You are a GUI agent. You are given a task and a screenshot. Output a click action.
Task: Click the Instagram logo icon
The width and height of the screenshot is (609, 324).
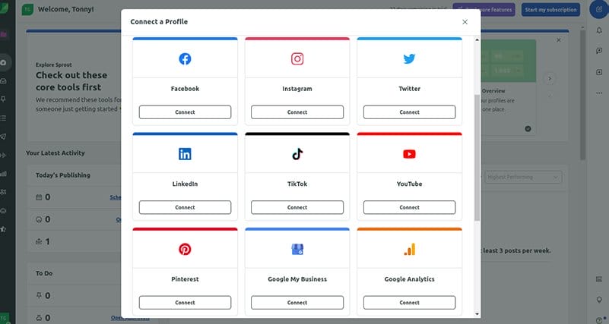click(x=297, y=59)
